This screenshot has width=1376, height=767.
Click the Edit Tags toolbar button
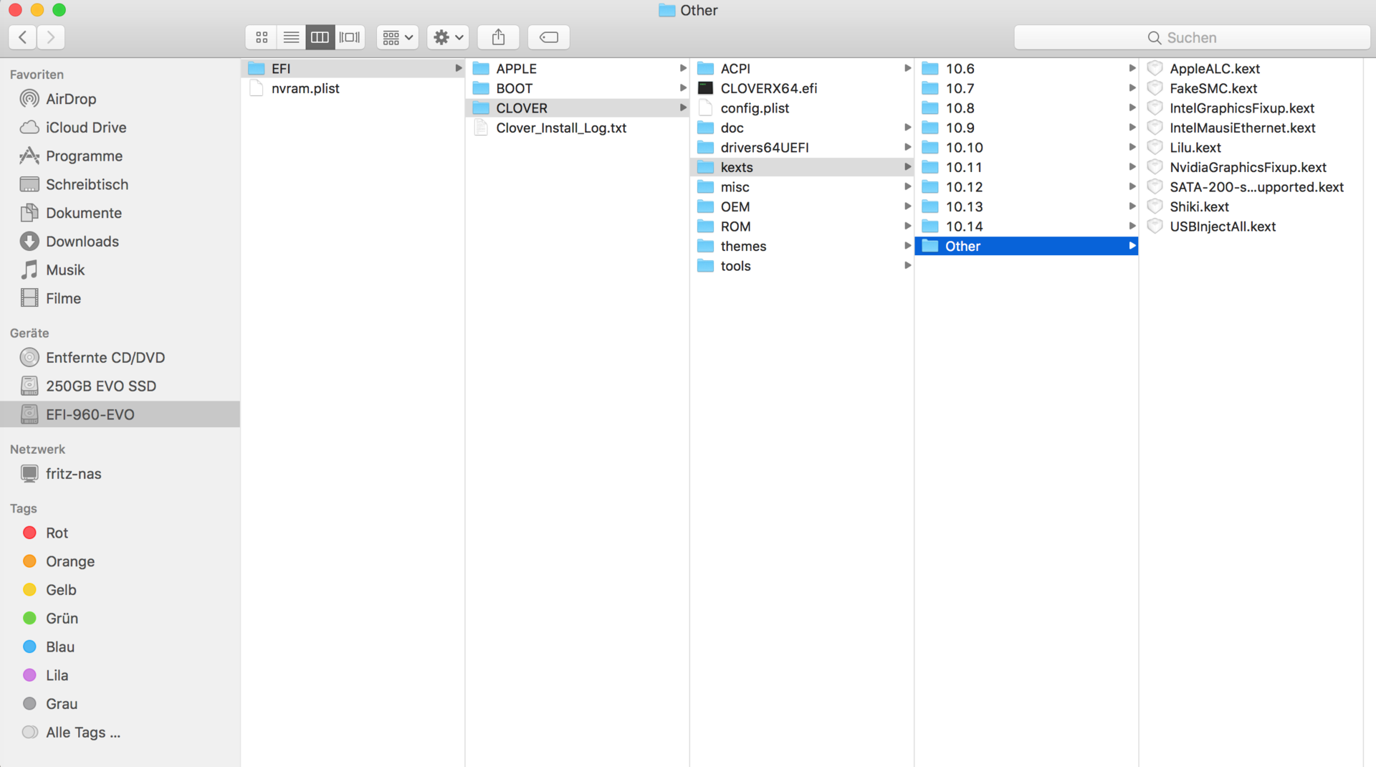coord(549,37)
